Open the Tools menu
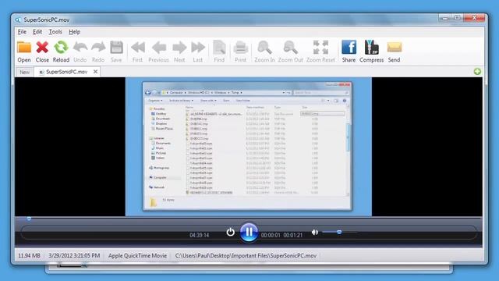This screenshot has height=281, width=499. click(x=55, y=31)
